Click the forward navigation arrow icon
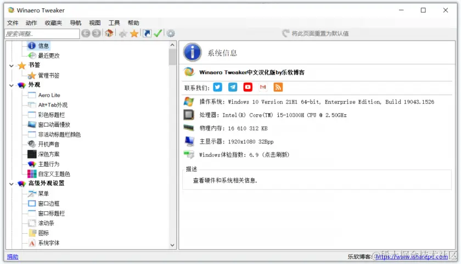The width and height of the screenshot is (461, 264). click(x=96, y=33)
